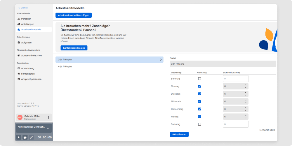This screenshot has width=292, height=146.
Task: Click the chevron on the 30h / Woche row
Action: click(161, 60)
